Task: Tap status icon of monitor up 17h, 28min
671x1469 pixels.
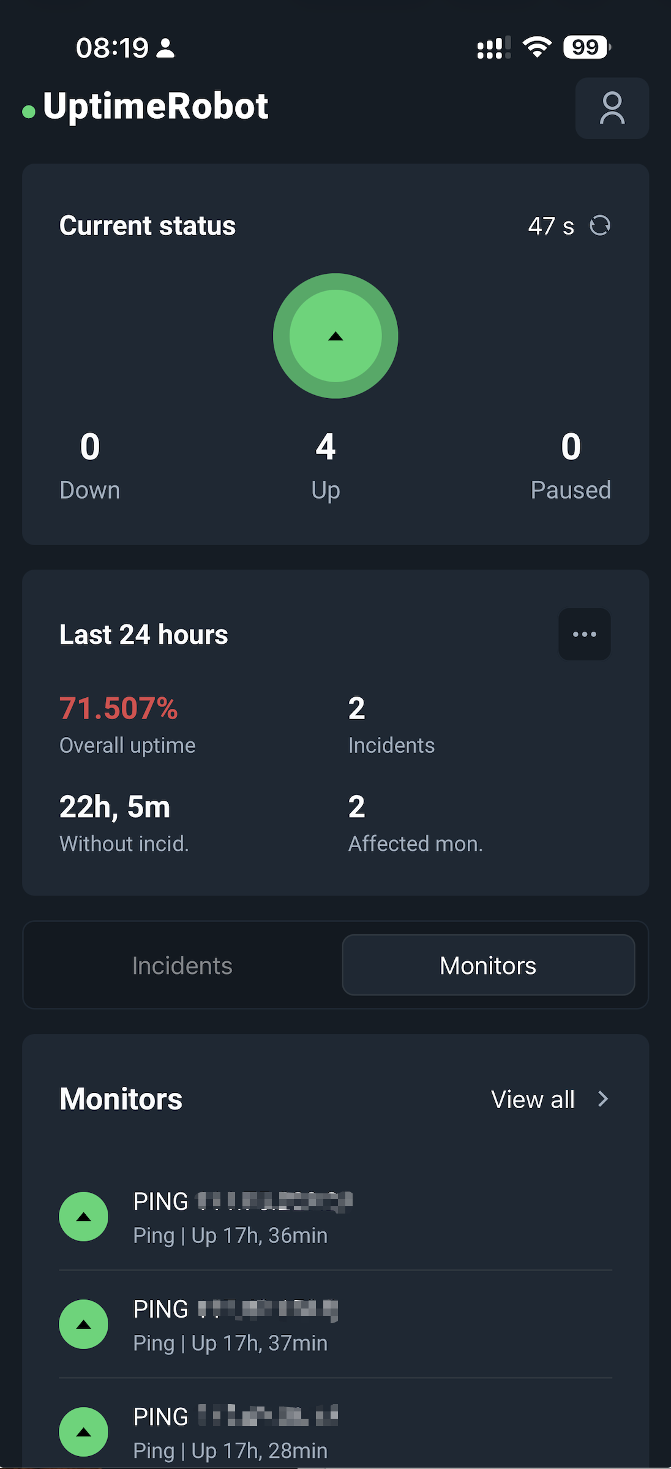Action: coord(84,1432)
